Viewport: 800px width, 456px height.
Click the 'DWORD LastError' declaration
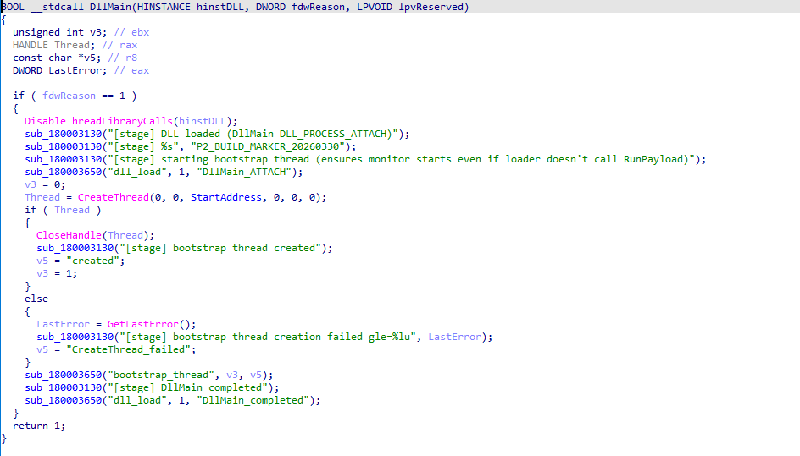coord(59,70)
